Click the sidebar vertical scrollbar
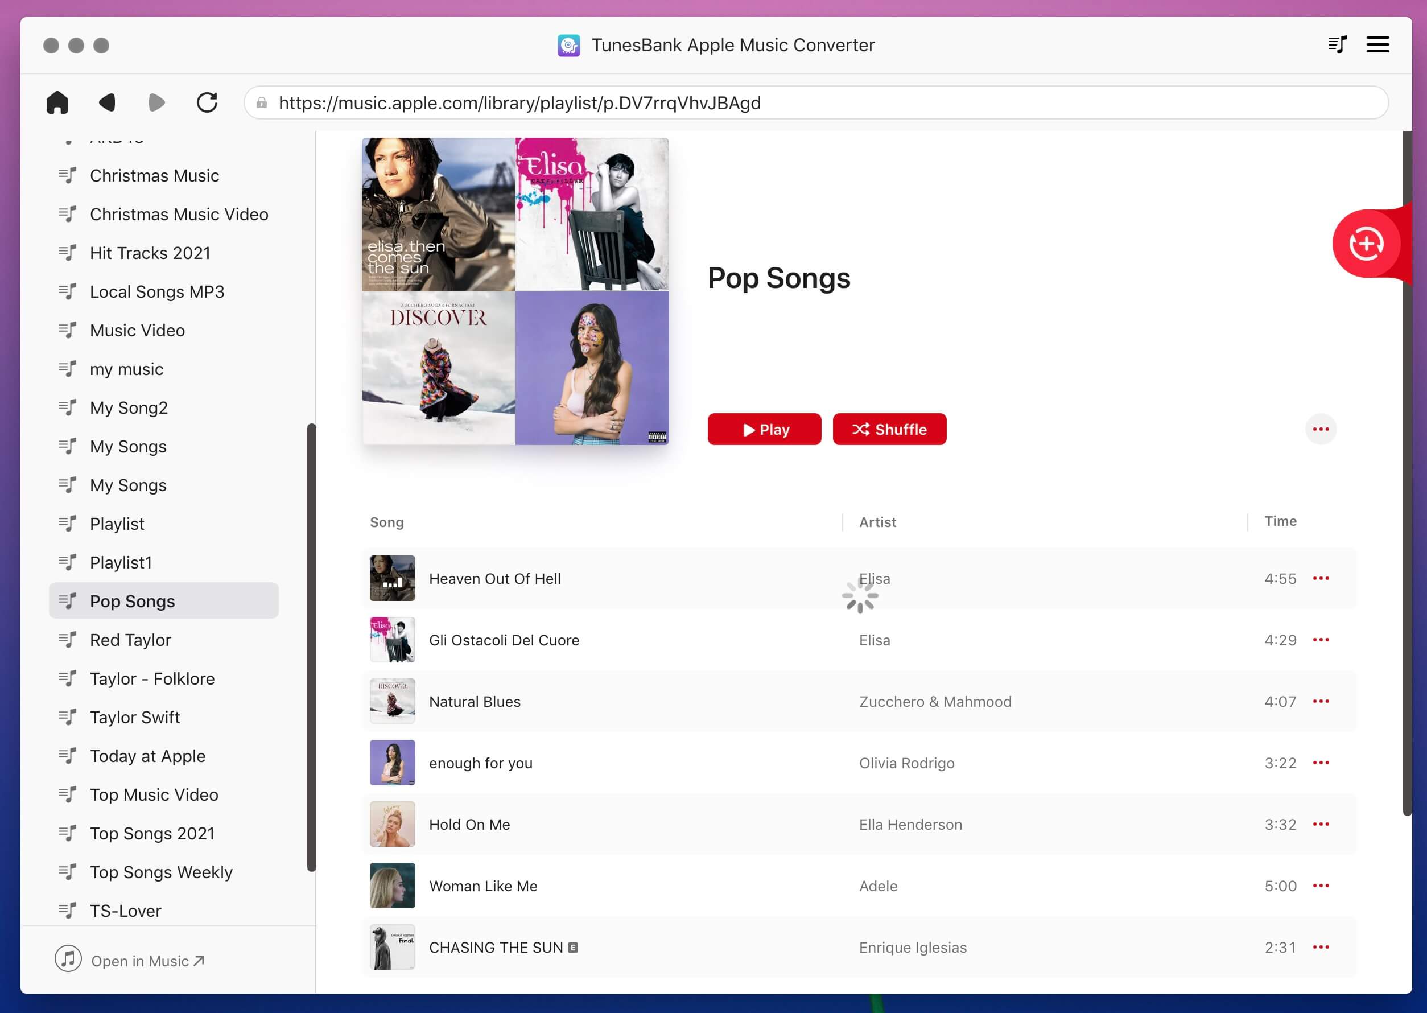This screenshot has height=1013, width=1427. pyautogui.click(x=312, y=648)
